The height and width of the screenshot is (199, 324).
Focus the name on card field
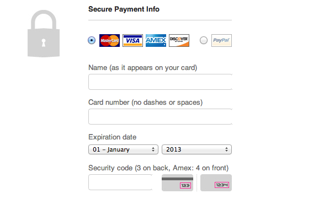(161, 82)
